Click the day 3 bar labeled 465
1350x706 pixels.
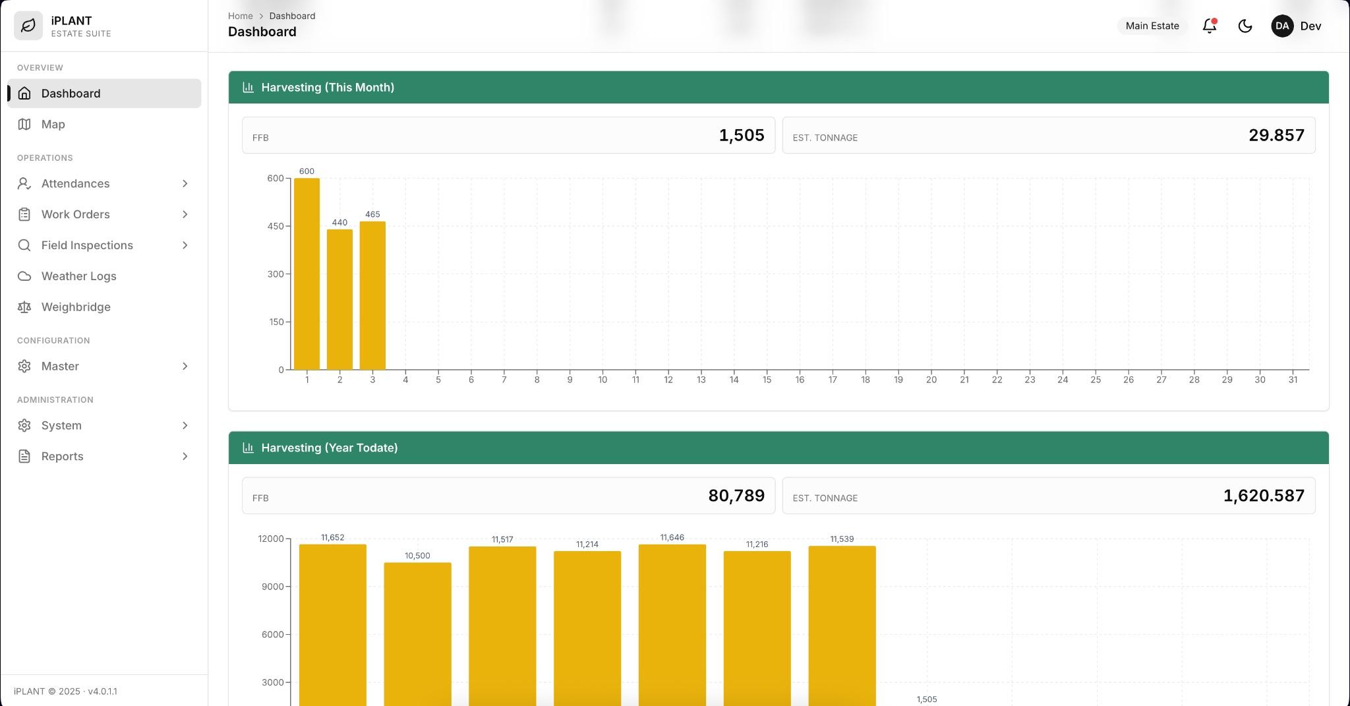tap(372, 295)
